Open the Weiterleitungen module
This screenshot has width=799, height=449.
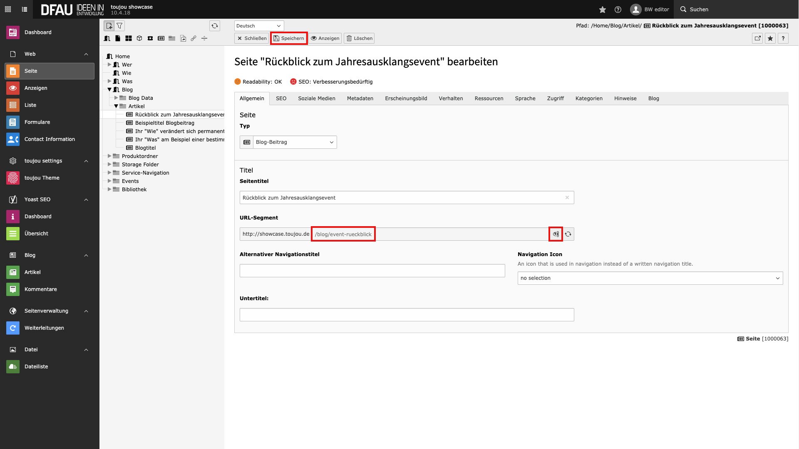pos(50,328)
